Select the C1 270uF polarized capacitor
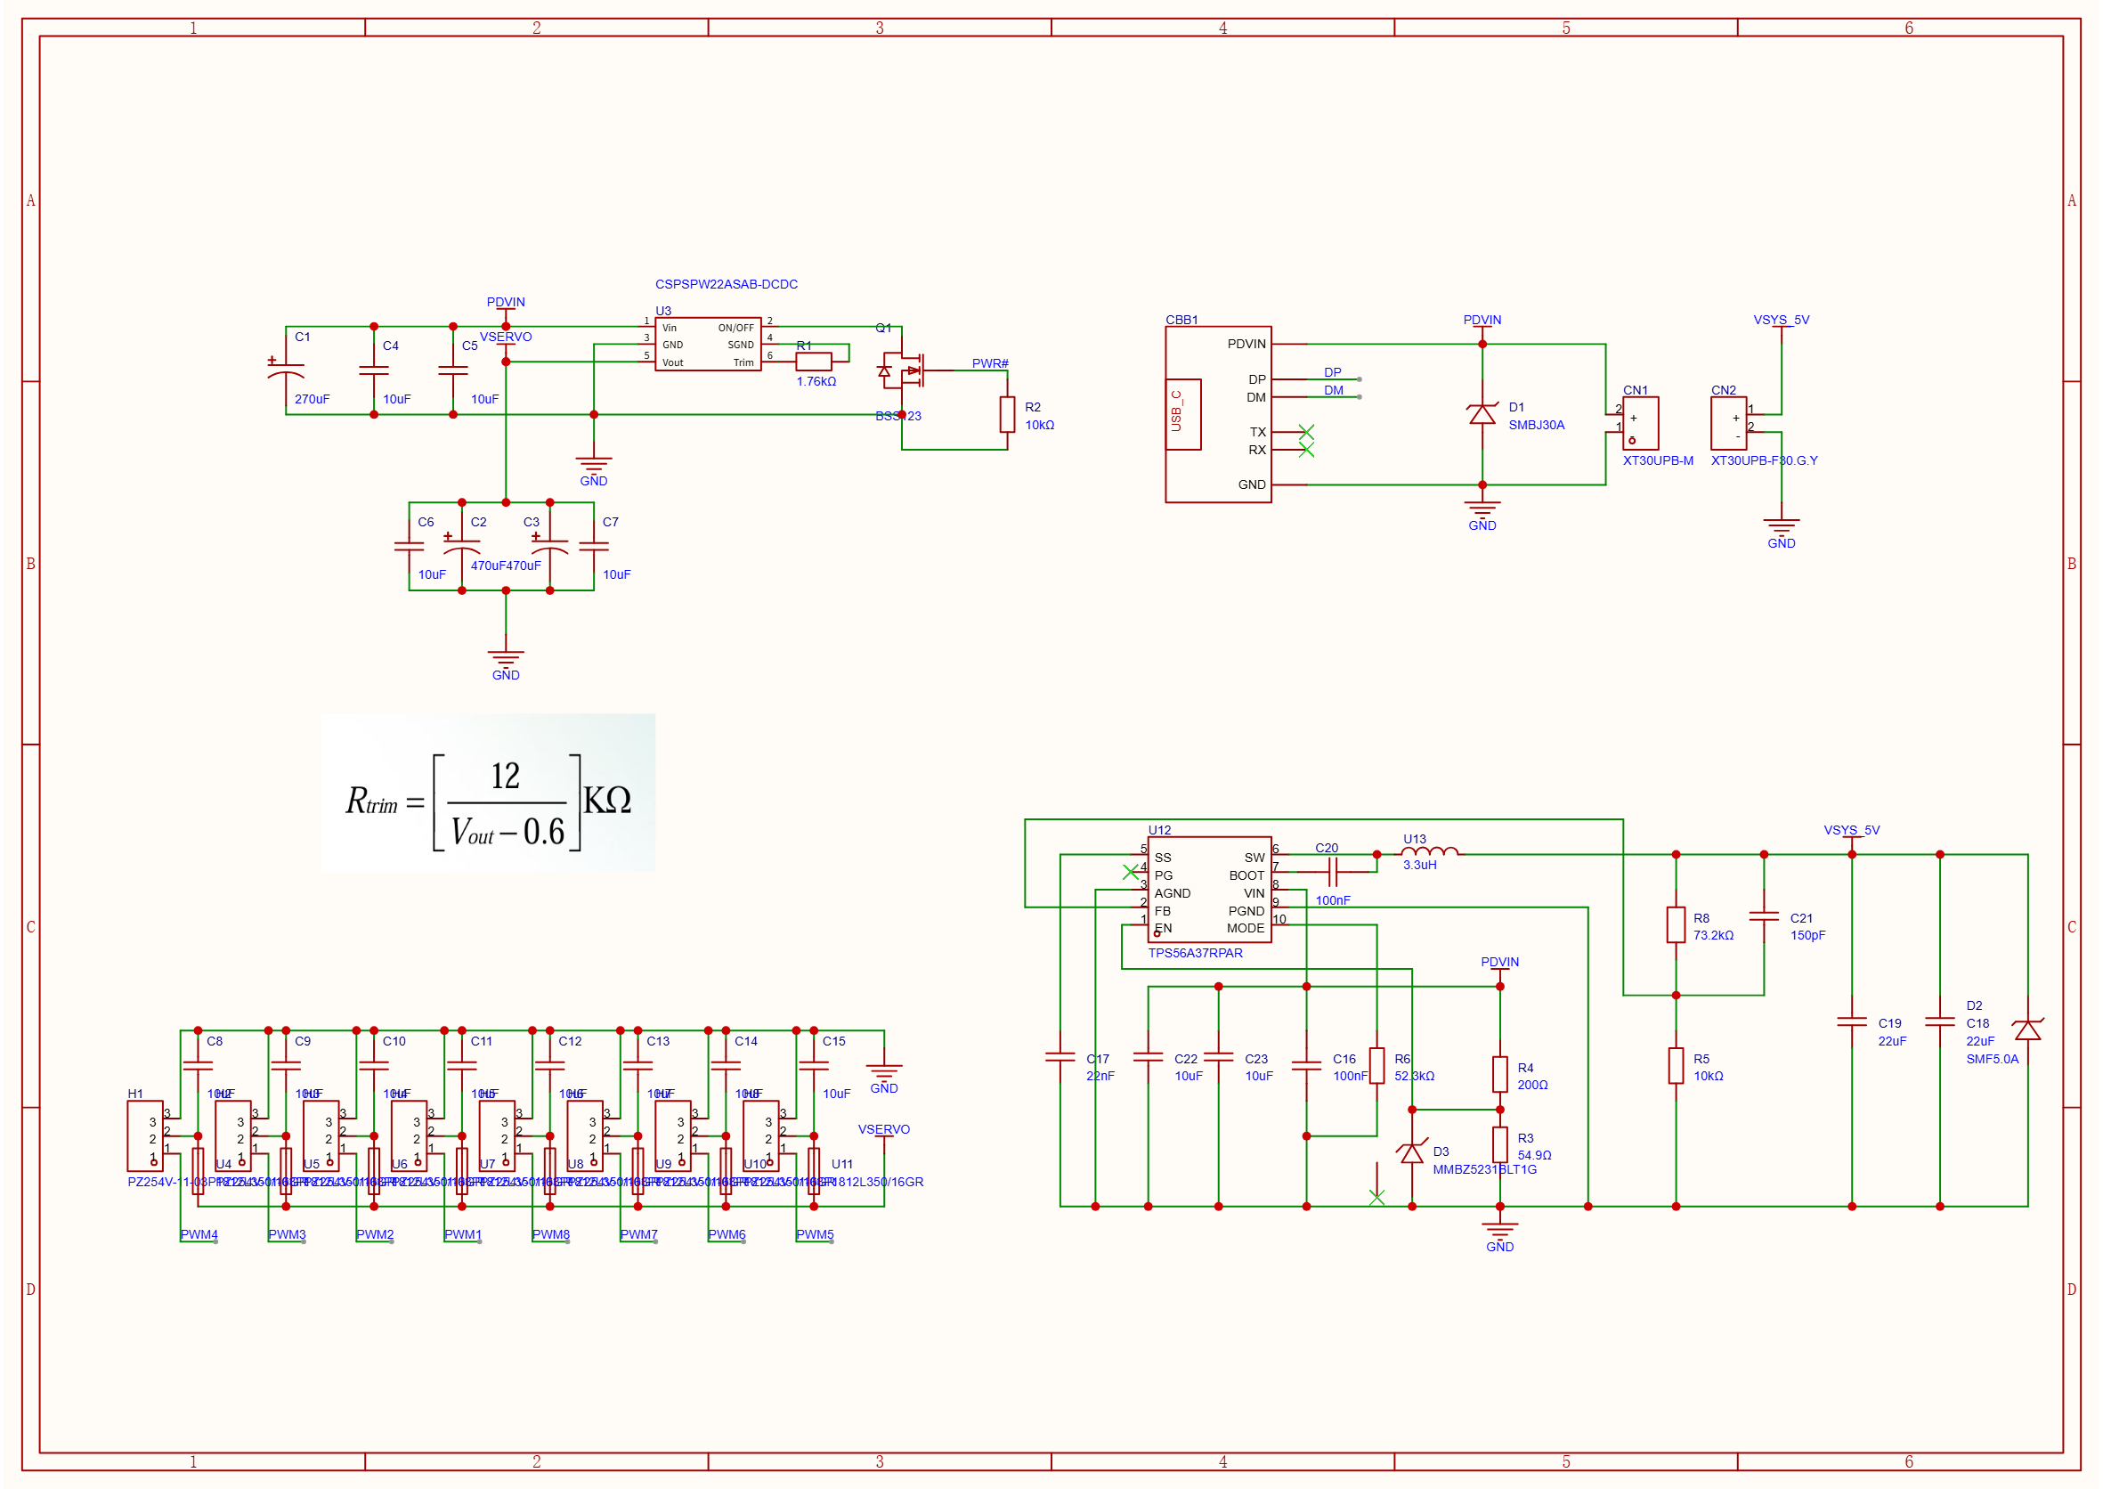Viewport: 2103px width, 1489px height. point(286,370)
